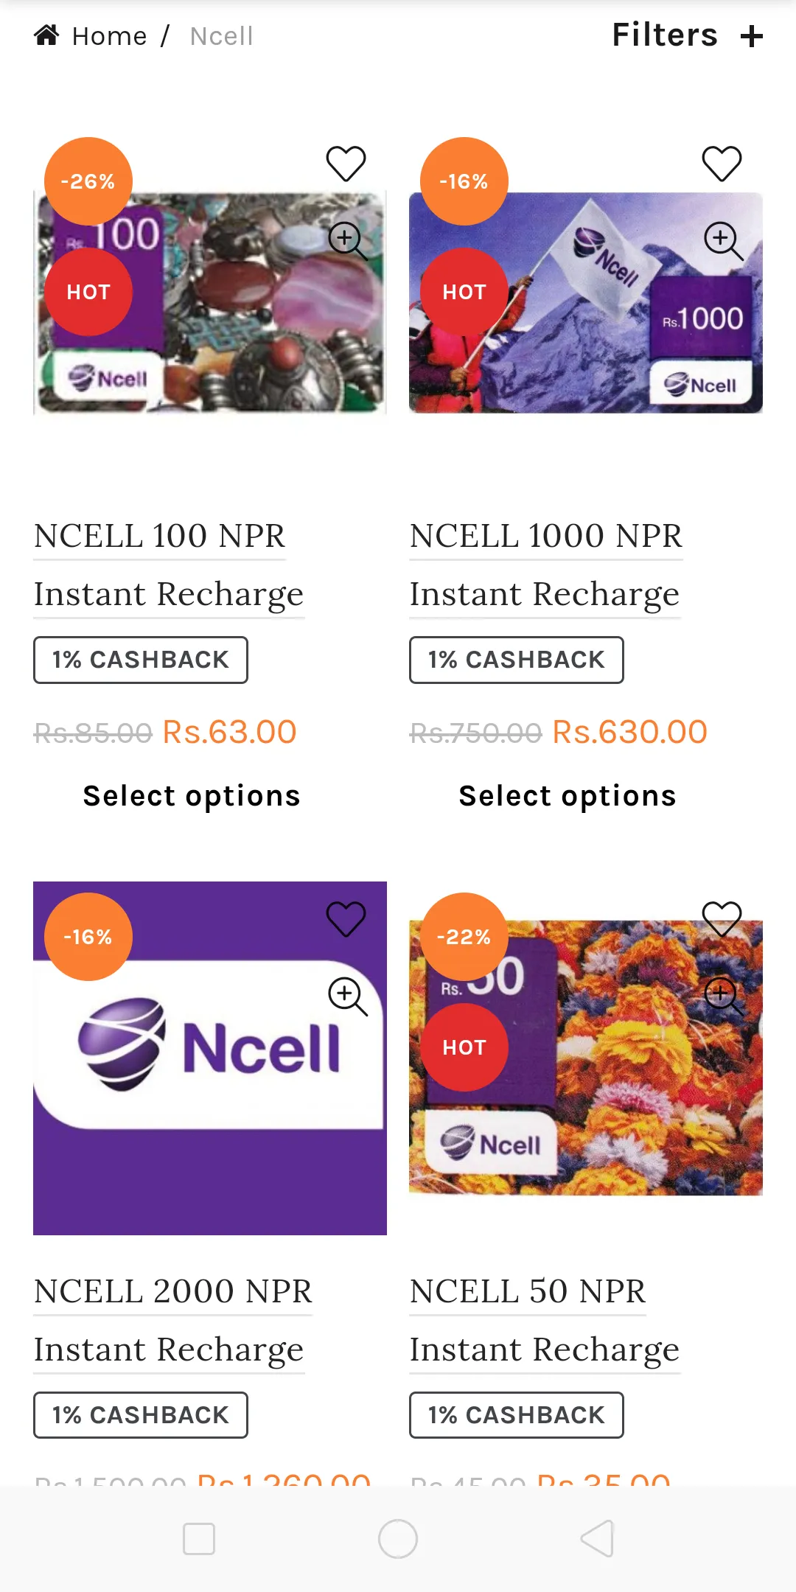Toggle wishlist heart for NCELL 2000 NPR

point(346,918)
